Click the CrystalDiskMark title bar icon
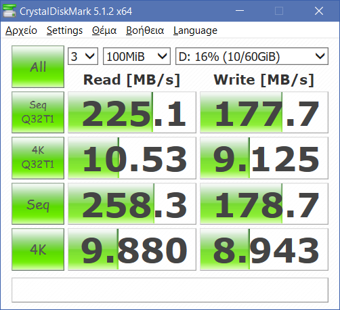 coord(9,11)
